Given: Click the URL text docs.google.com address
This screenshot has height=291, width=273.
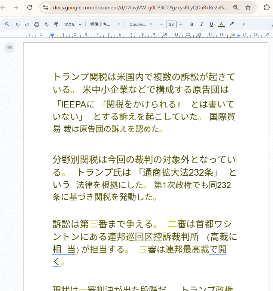Looking at the screenshot, I should (140, 7).
